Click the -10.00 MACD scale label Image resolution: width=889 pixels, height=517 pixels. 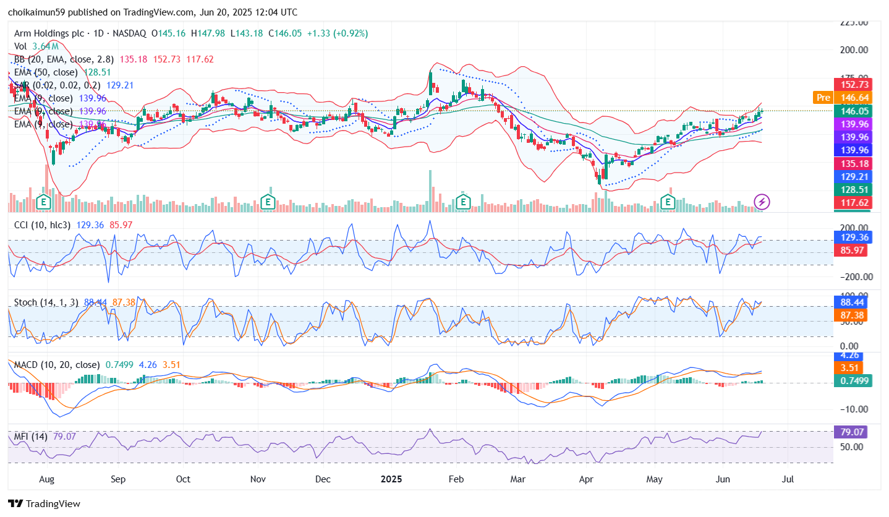(x=854, y=409)
